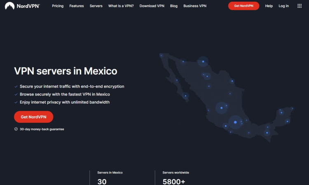Click the Servers worldwide label
Image resolution: width=309 pixels, height=185 pixels.
click(176, 172)
